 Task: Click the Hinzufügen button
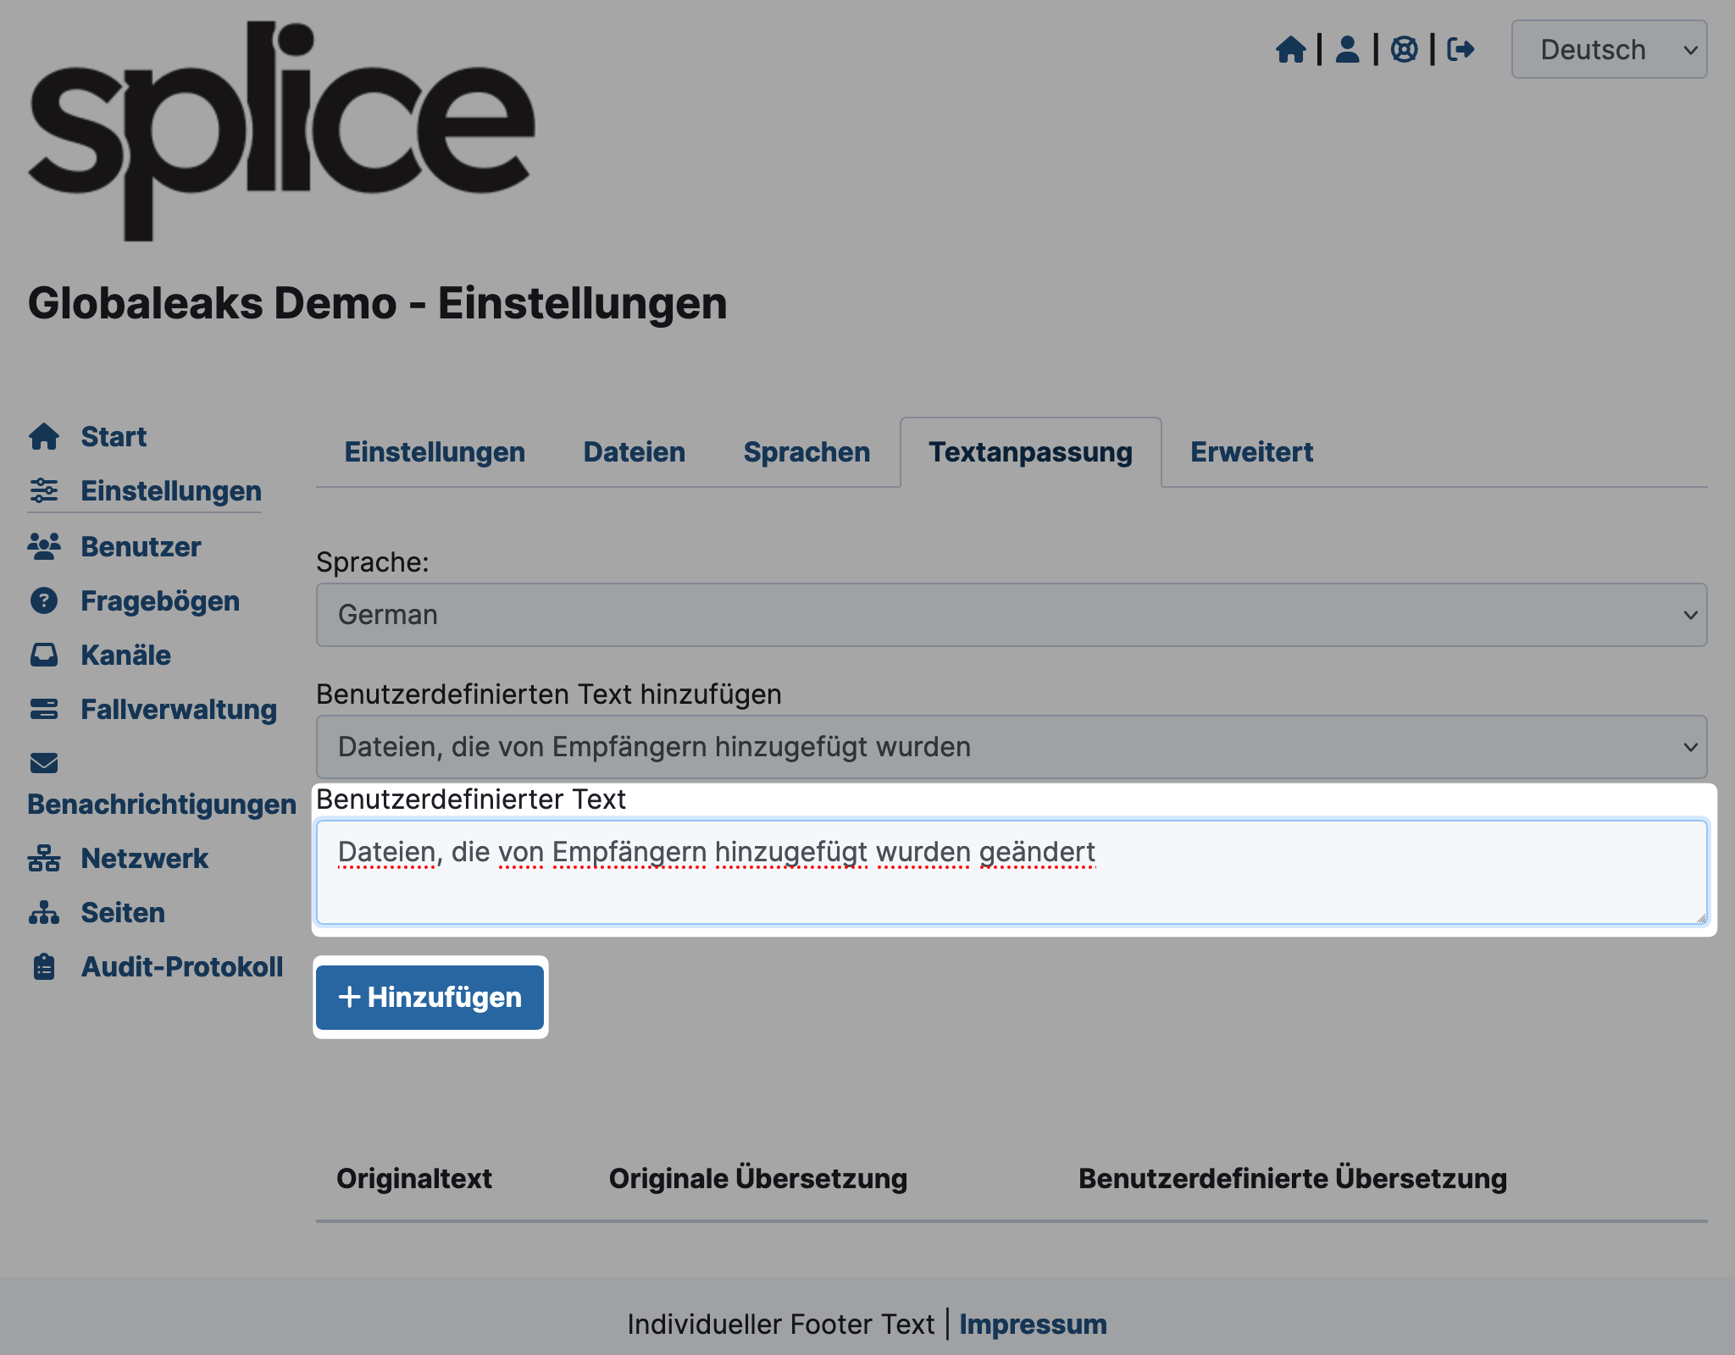430,997
